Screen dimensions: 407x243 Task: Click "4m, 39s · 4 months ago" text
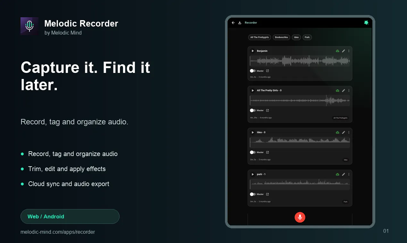point(261,118)
